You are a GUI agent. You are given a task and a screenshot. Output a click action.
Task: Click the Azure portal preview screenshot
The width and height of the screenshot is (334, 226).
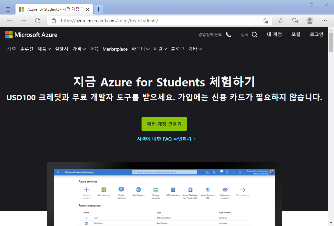click(x=164, y=194)
